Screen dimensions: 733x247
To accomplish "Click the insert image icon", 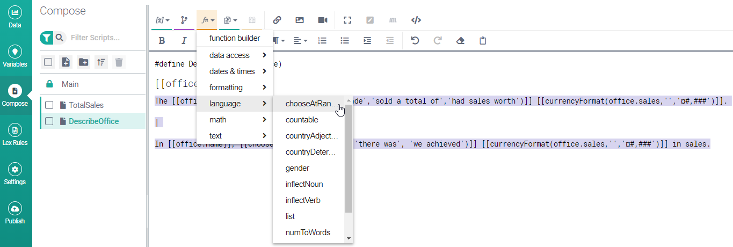I will 300,20.
